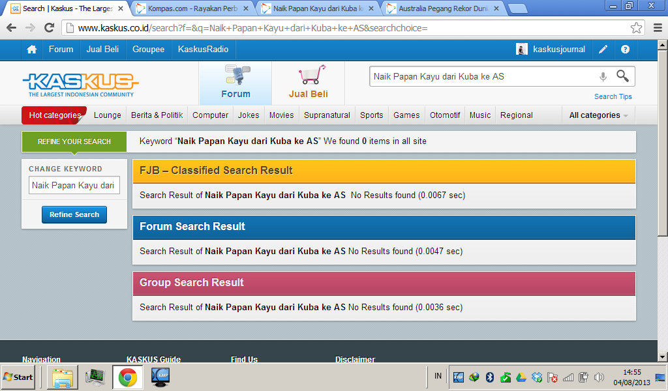Open Berita & Politik category
This screenshot has height=391, width=668.
click(x=157, y=115)
